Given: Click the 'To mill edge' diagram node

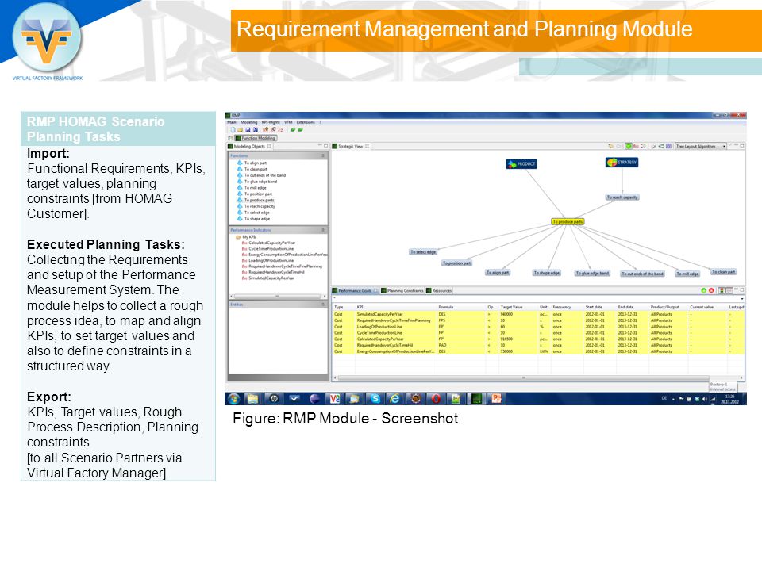Looking at the screenshot, I should tap(687, 274).
